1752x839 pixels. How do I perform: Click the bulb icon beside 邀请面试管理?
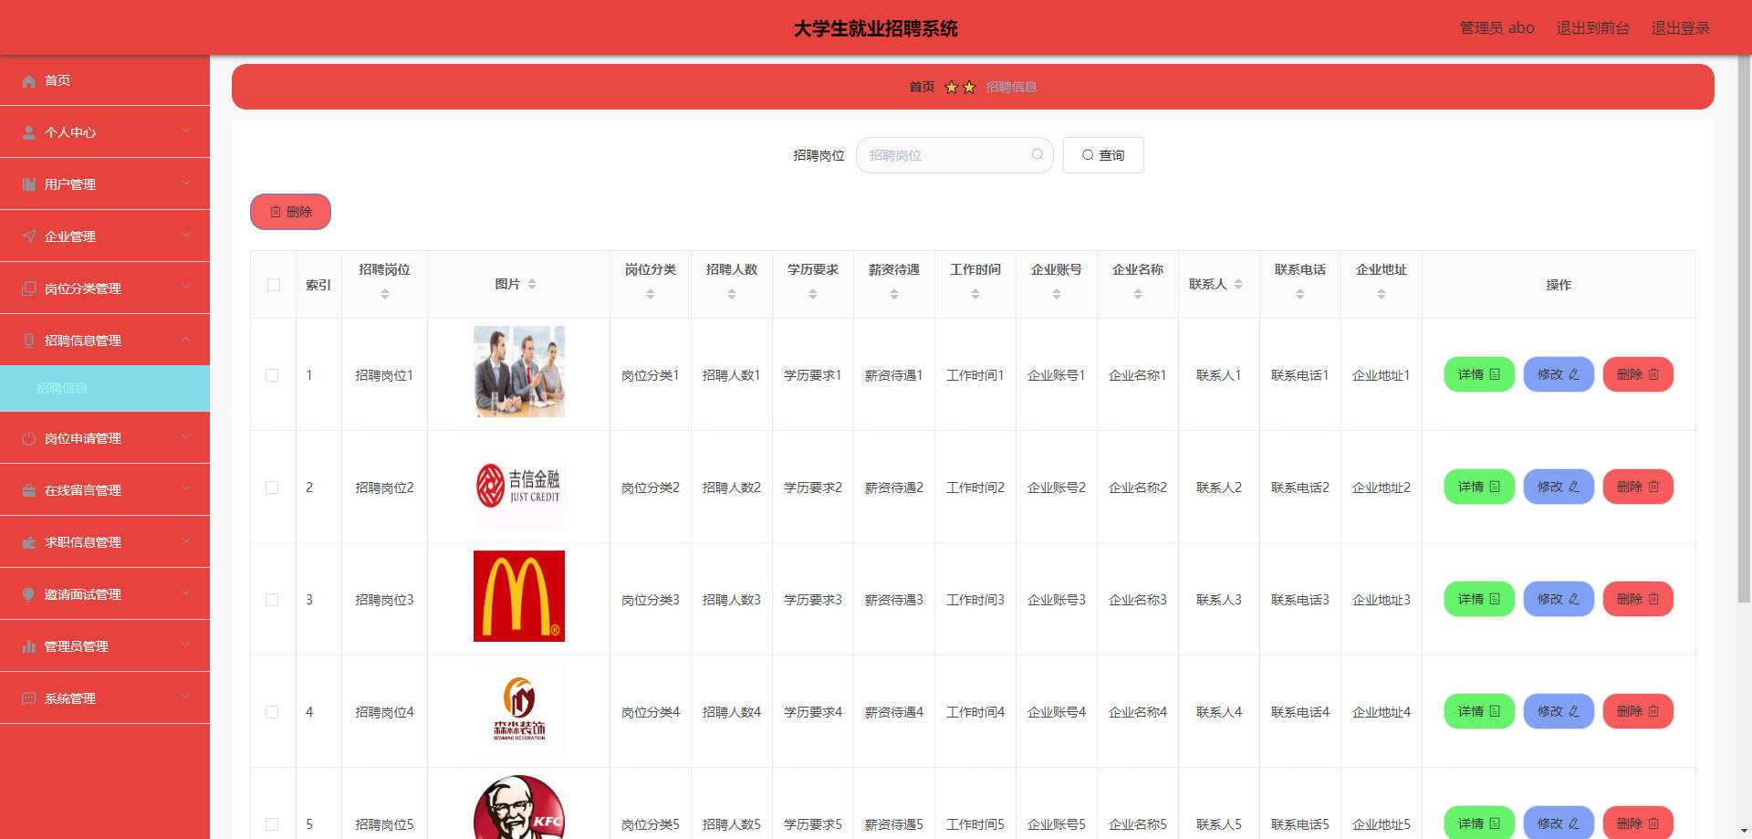coord(29,595)
